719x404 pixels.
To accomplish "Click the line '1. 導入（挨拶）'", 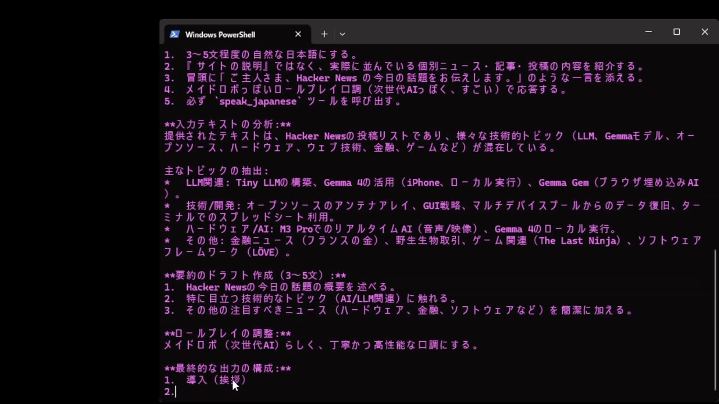I will [206, 380].
